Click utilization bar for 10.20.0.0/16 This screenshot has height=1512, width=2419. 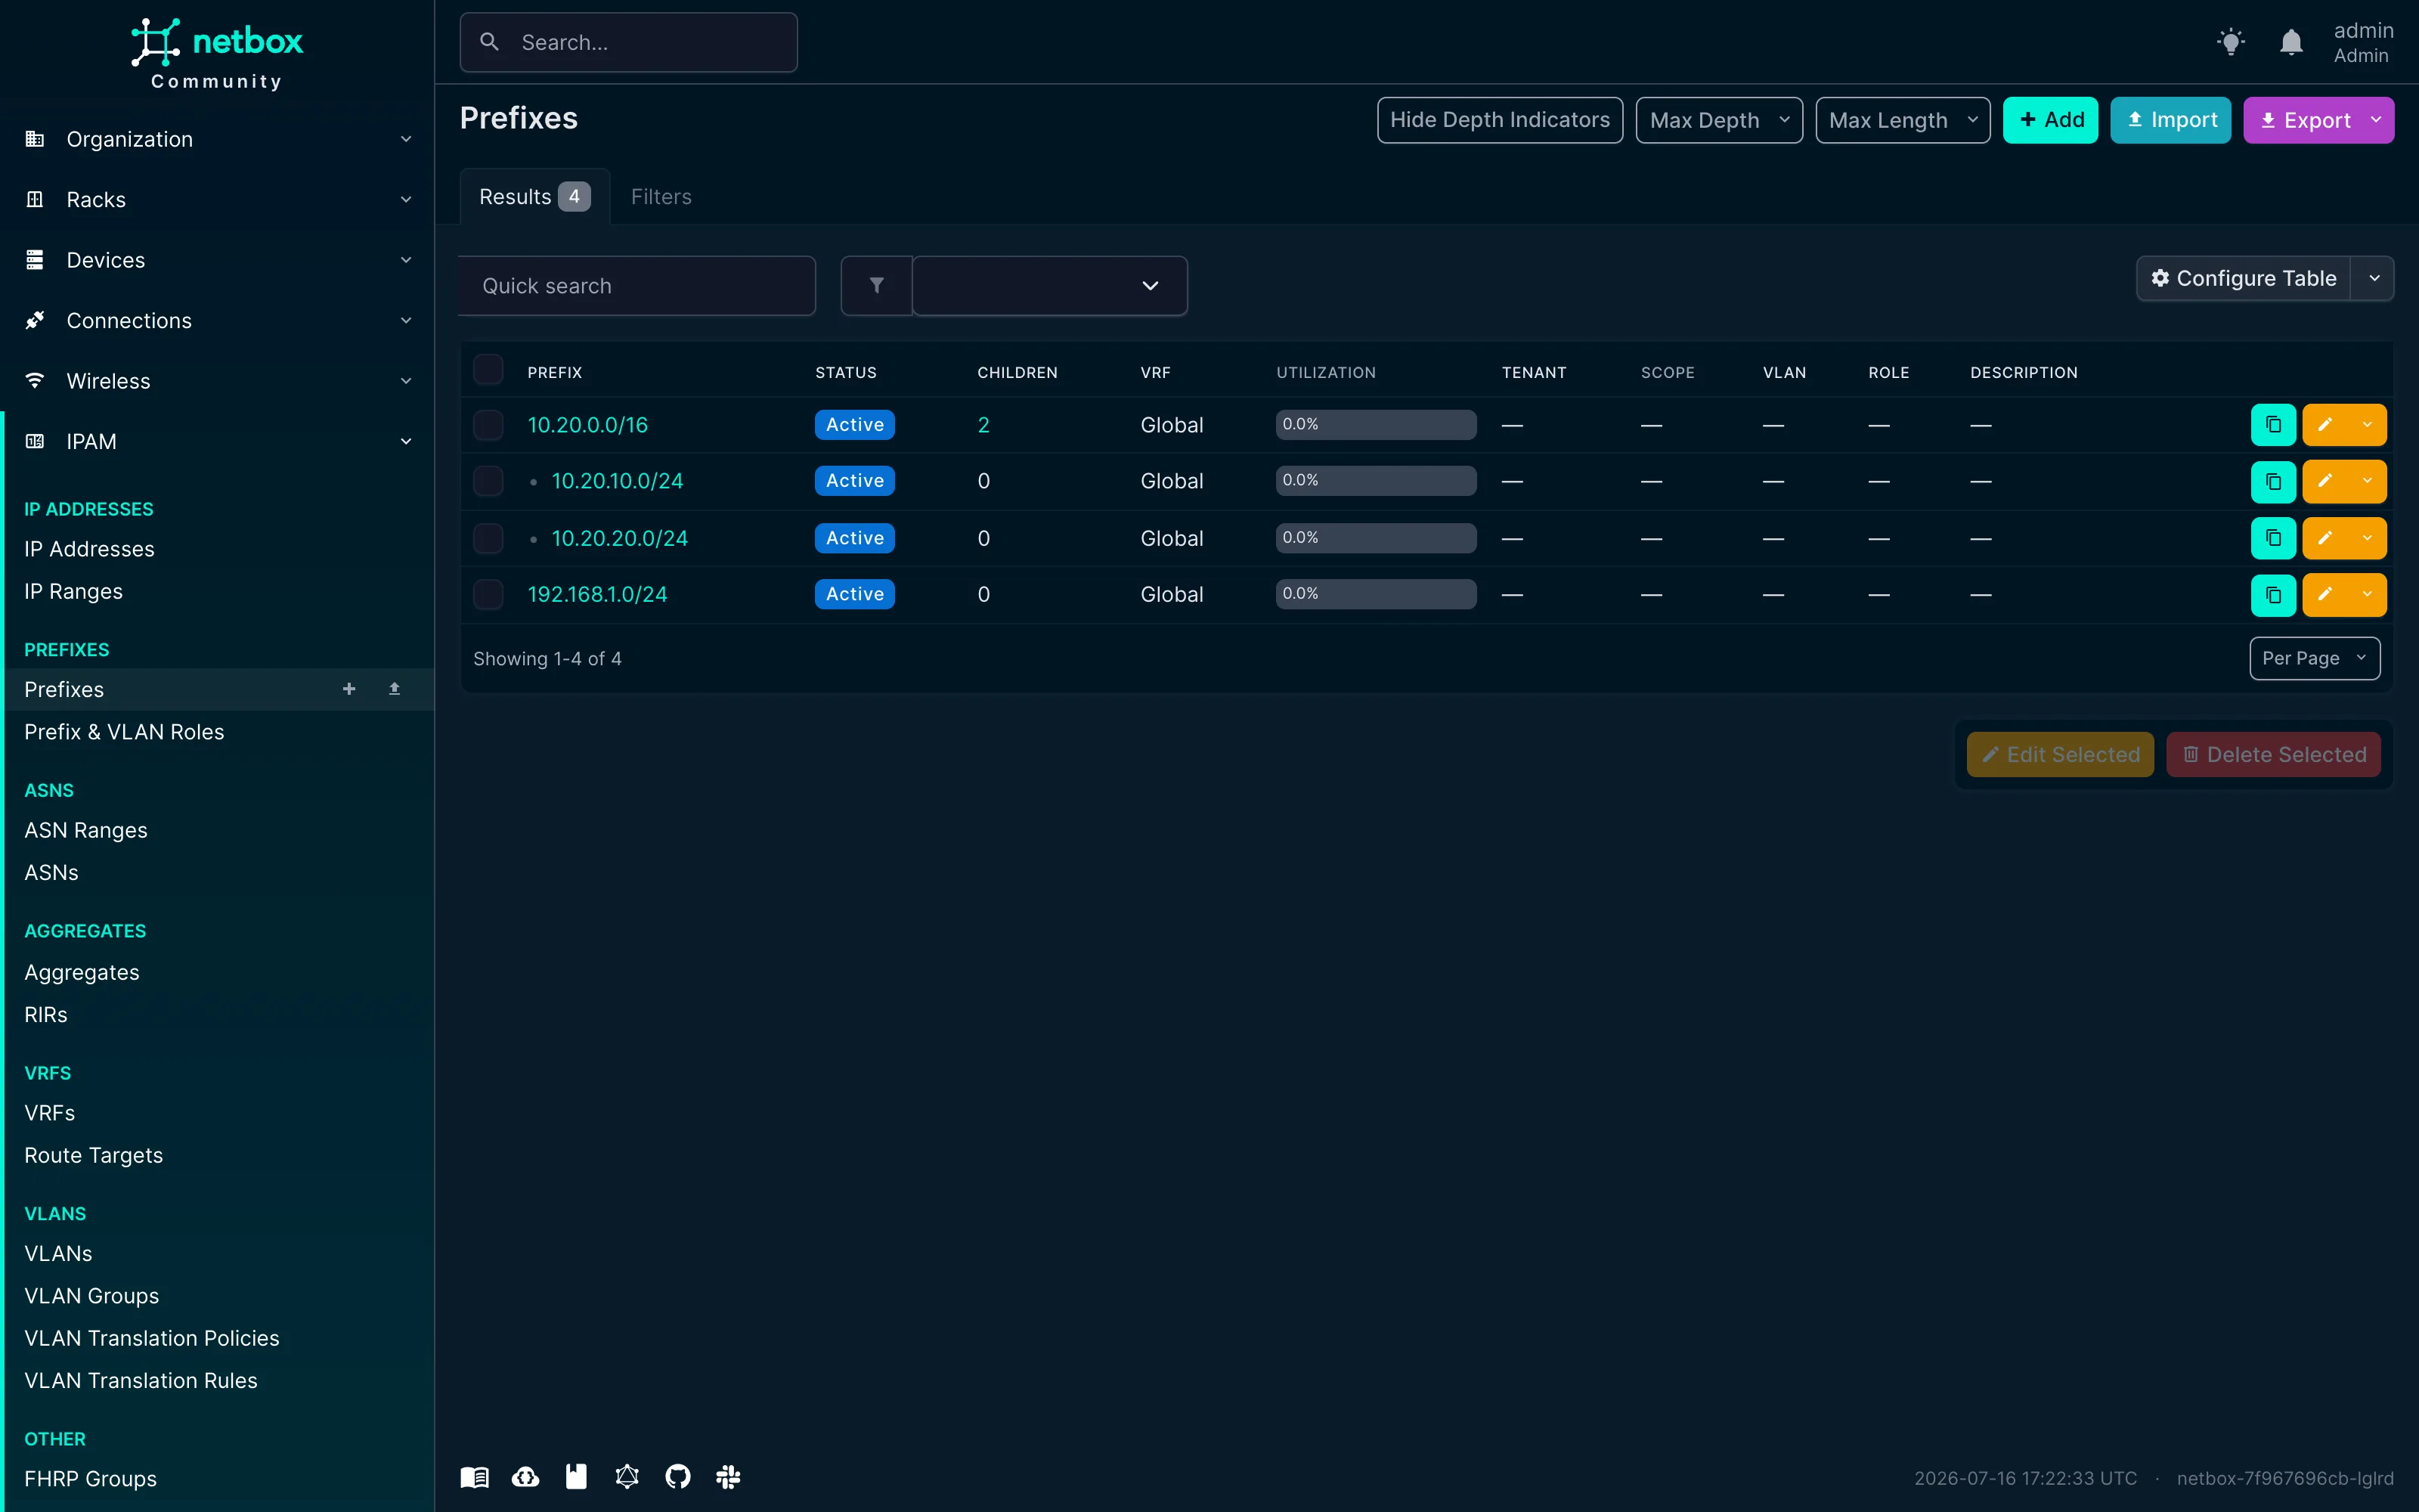(1376, 424)
